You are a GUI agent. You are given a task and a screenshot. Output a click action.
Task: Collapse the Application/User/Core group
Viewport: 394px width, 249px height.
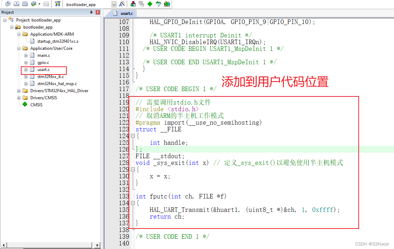click(x=19, y=48)
